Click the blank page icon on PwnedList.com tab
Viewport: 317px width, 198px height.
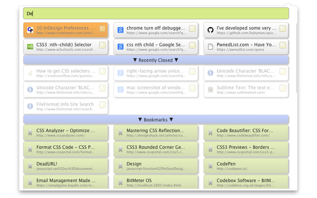click(x=211, y=47)
